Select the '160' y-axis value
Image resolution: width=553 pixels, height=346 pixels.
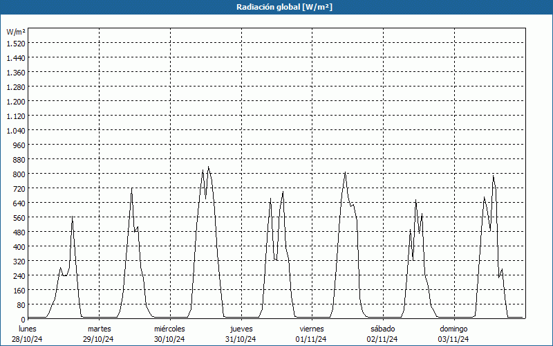[19, 290]
